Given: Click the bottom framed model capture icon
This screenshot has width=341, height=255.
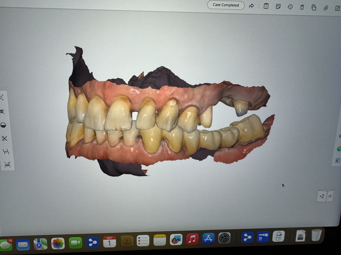Looking at the screenshot, I should point(7,164).
